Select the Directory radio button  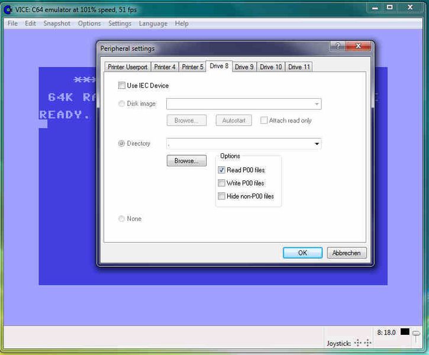tap(122, 143)
